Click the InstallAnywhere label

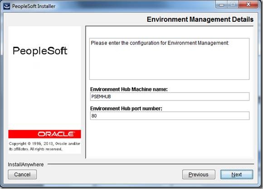[x=26, y=164]
